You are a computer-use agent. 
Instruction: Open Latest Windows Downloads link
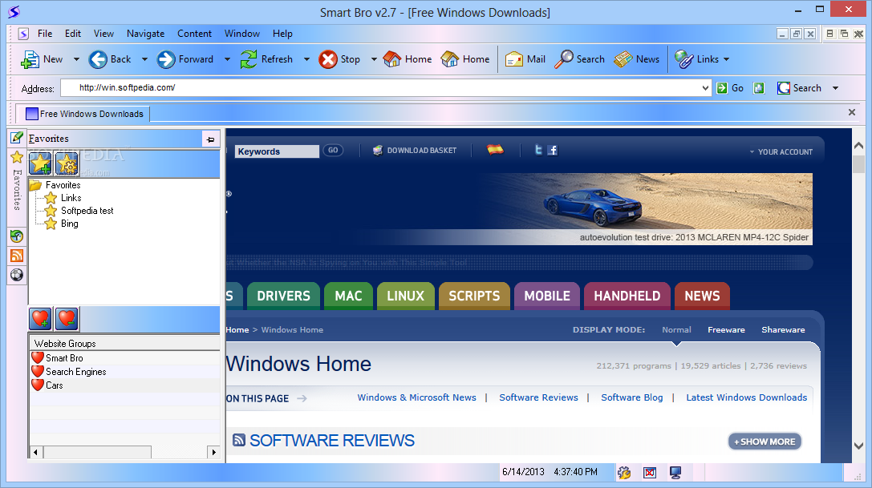pos(746,397)
